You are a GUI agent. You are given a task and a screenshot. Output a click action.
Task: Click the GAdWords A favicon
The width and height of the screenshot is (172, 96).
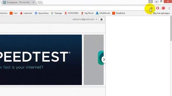tap(97, 13)
